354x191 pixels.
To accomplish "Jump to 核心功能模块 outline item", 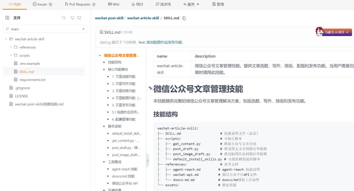I will tap(118, 69).
